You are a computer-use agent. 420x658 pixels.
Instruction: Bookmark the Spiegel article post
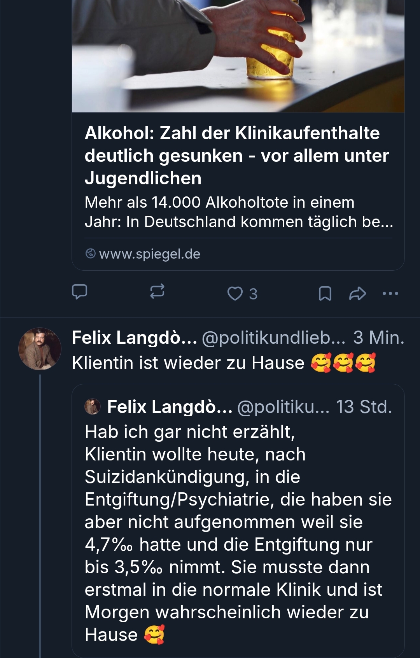coord(325,294)
